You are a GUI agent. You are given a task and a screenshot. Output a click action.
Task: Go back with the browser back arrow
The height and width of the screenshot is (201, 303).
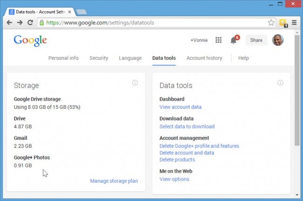[9, 23]
